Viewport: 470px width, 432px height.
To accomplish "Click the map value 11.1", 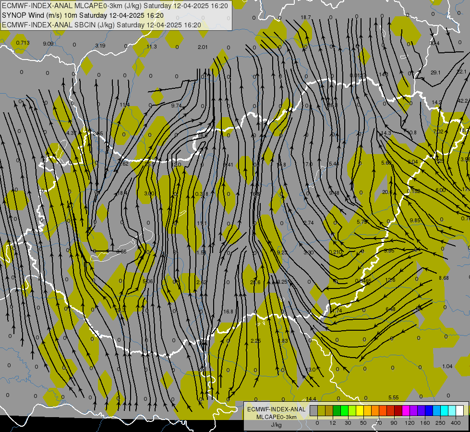I will (202, 223).
